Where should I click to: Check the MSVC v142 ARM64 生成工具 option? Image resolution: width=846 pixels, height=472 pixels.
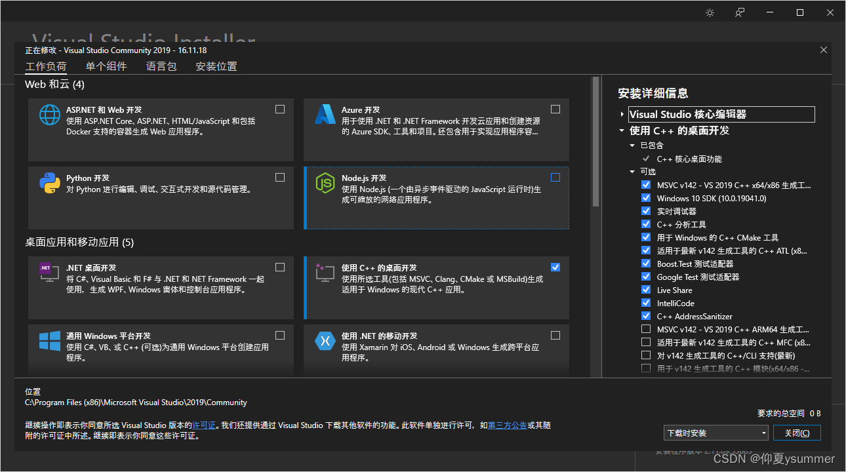pos(646,328)
